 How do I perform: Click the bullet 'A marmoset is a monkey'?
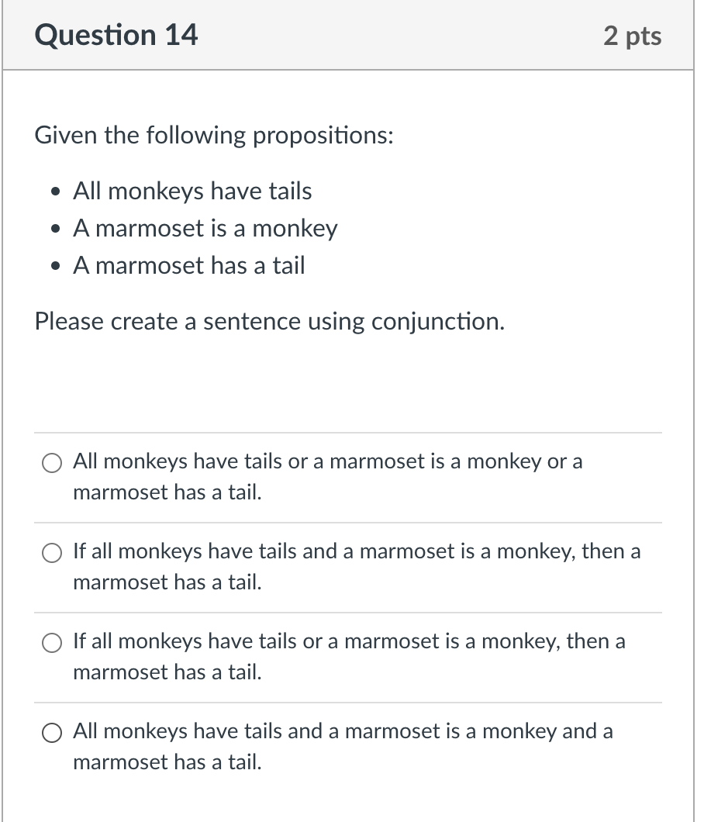click(x=205, y=228)
